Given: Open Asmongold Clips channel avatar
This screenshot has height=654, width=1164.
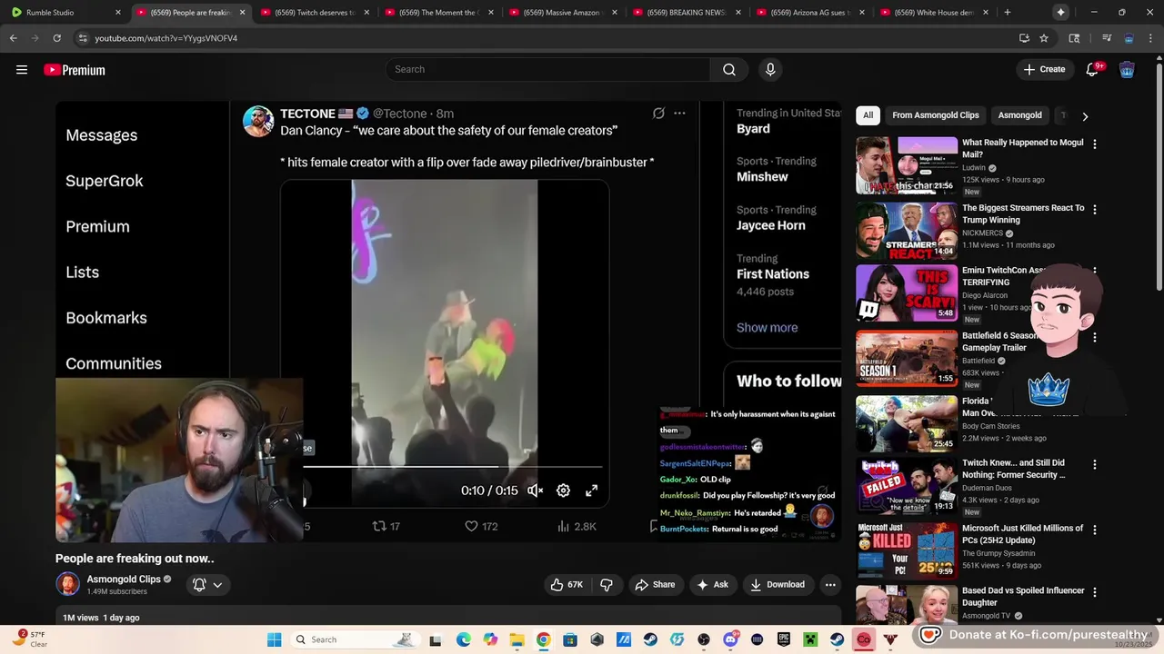Looking at the screenshot, I should (x=67, y=584).
